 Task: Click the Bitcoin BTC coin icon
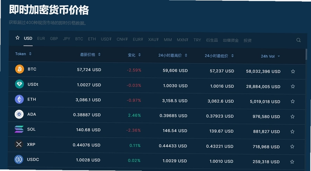(x=19, y=69)
